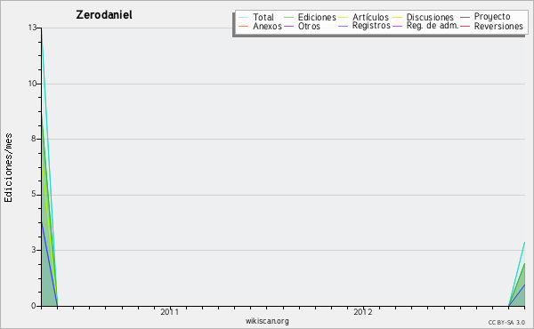Click the 5 y-axis value
This screenshot has height=329, width=534.
34,194
